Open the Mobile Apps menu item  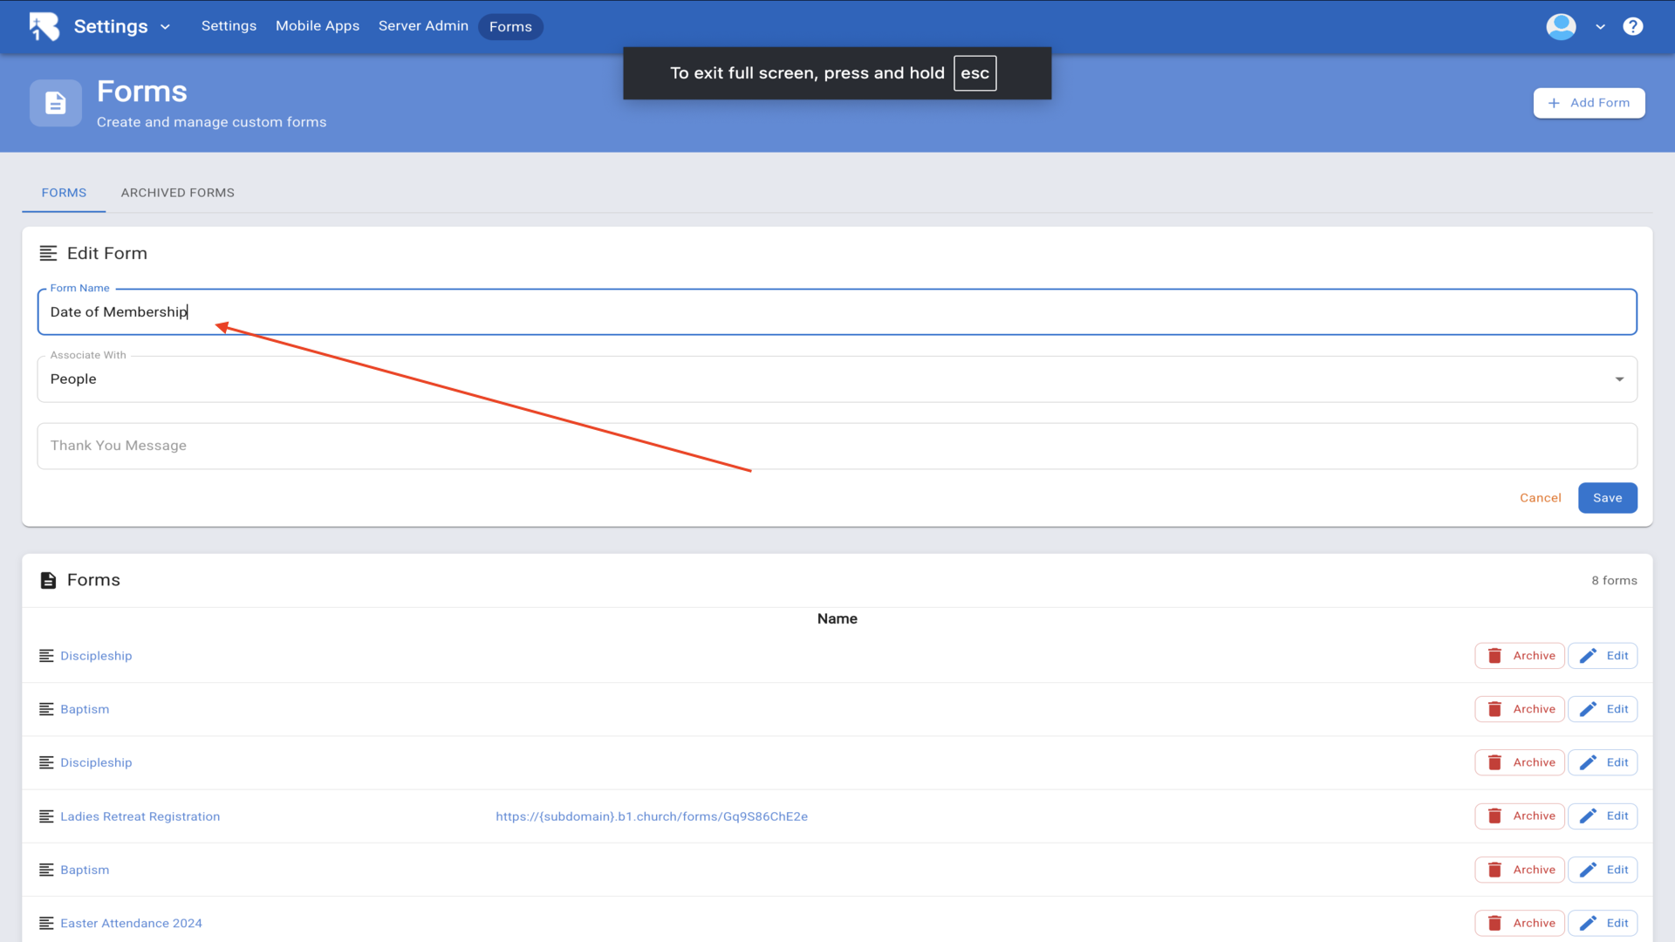[x=318, y=26]
